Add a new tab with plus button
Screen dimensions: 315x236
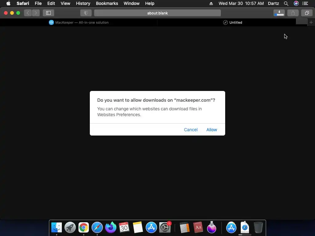[311, 22]
